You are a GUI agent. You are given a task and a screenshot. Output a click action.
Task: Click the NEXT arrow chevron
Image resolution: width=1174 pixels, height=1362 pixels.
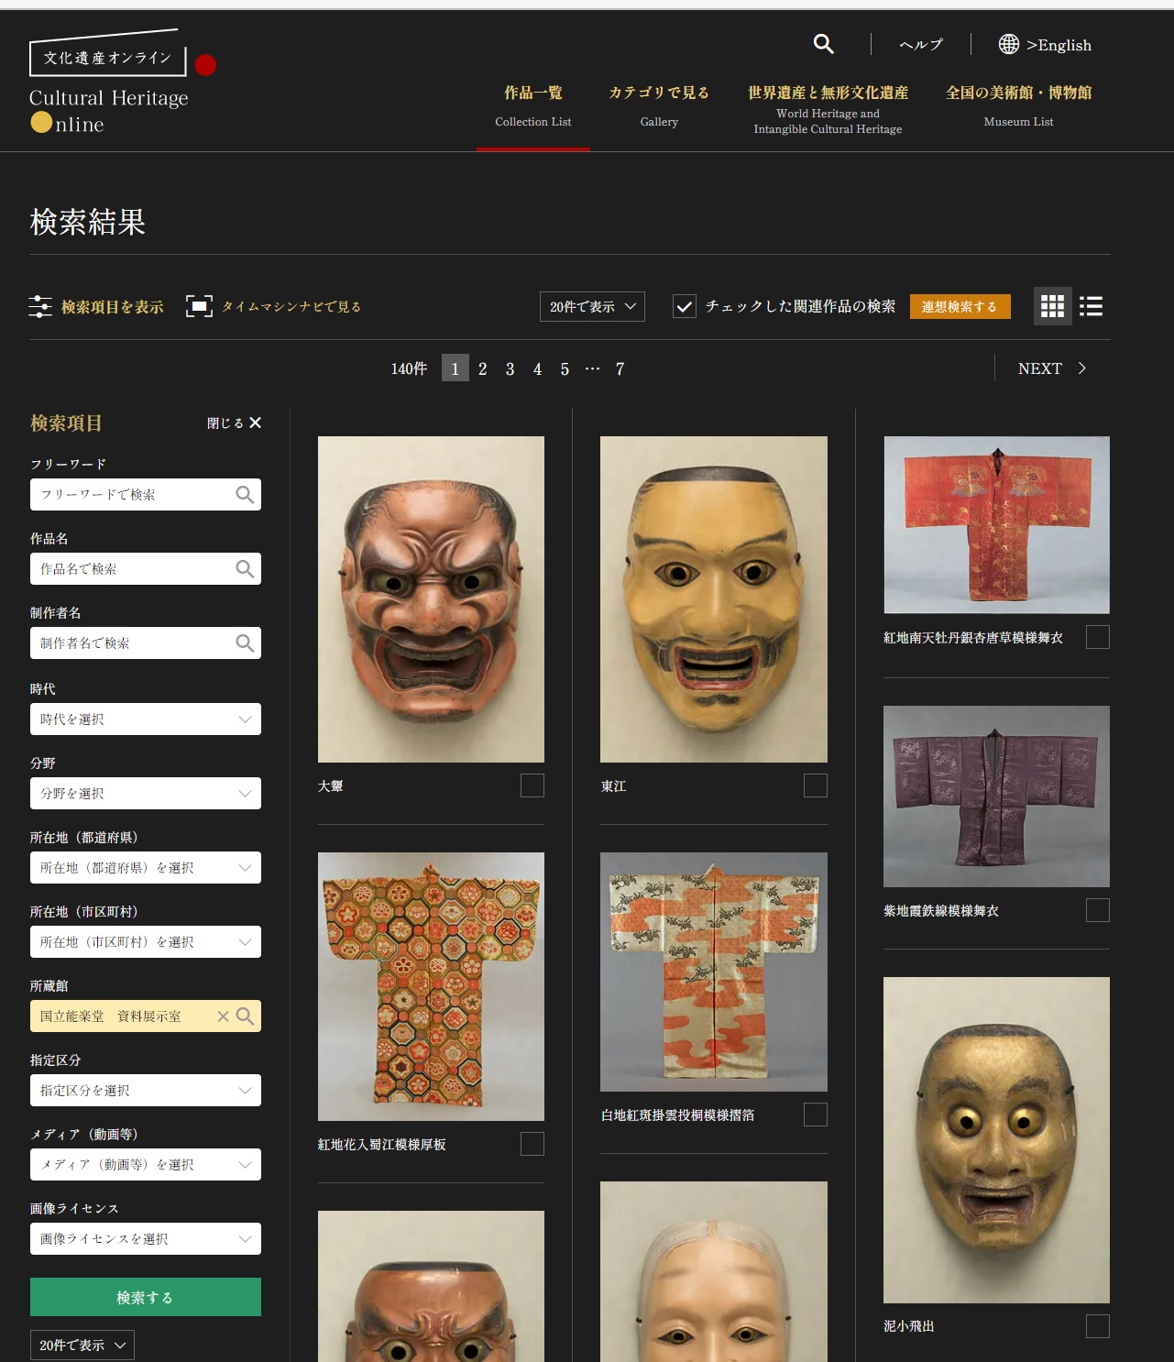[x=1082, y=368]
